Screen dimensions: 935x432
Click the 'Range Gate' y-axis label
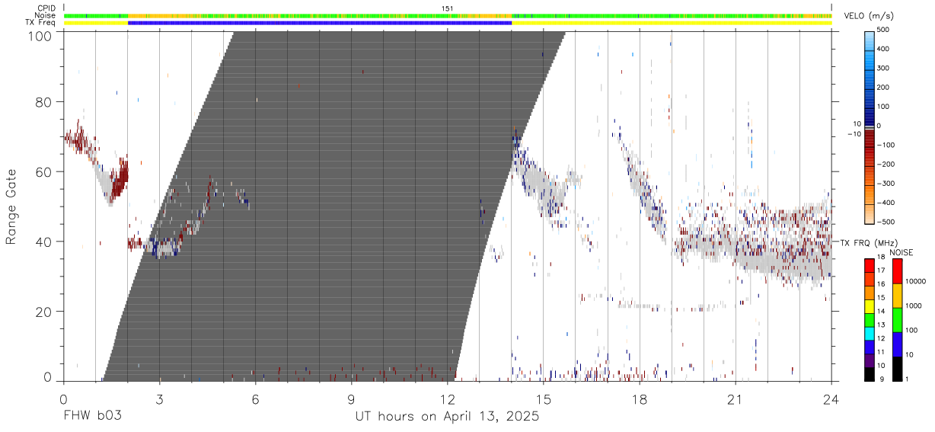(11, 206)
